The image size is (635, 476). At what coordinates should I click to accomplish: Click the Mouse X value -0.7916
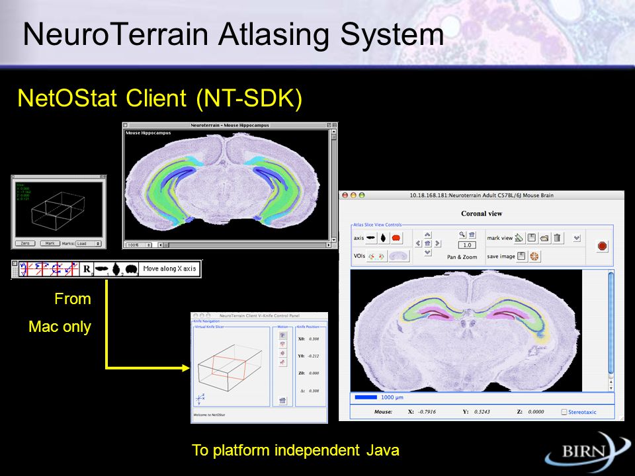click(427, 412)
